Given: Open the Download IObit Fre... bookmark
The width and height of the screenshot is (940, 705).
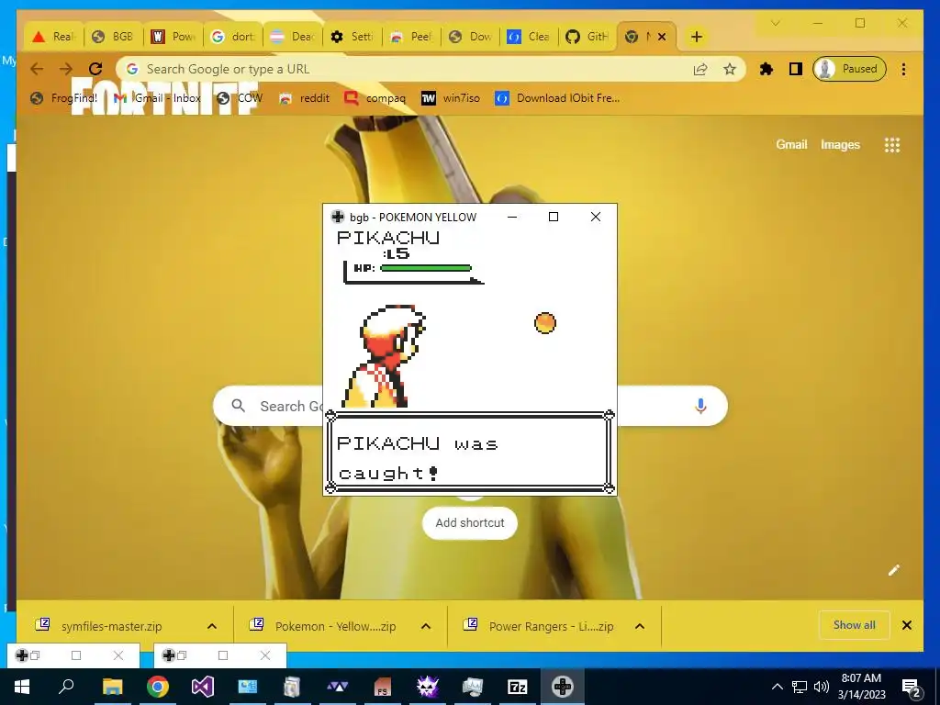Looking at the screenshot, I should click(557, 97).
